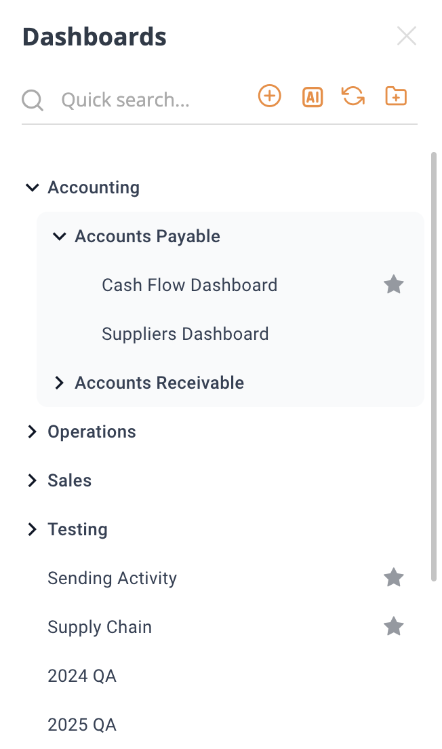
Task: Star the Cash Flow Dashboard as favorite
Action: [x=394, y=284]
